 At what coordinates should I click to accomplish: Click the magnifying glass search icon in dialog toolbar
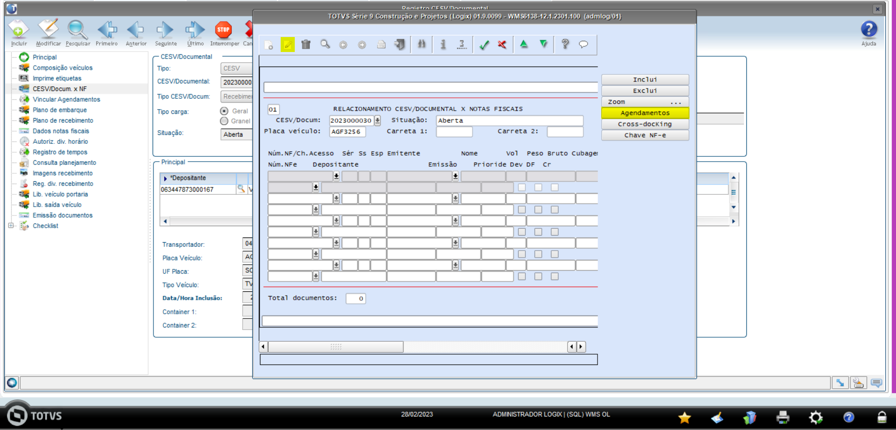325,44
